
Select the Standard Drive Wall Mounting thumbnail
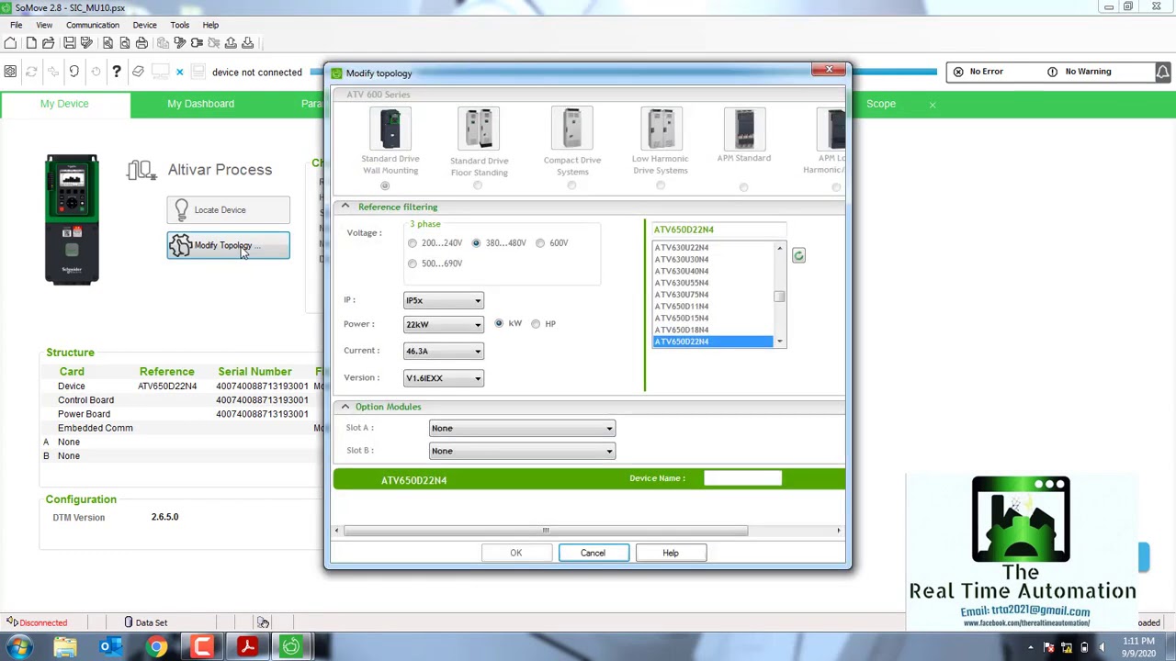[x=390, y=129]
